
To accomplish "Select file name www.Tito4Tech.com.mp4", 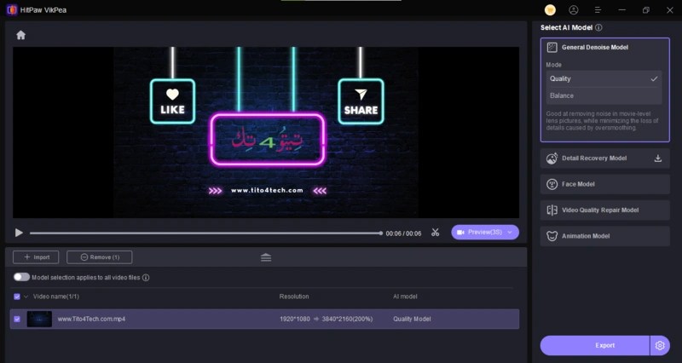I will click(91, 319).
